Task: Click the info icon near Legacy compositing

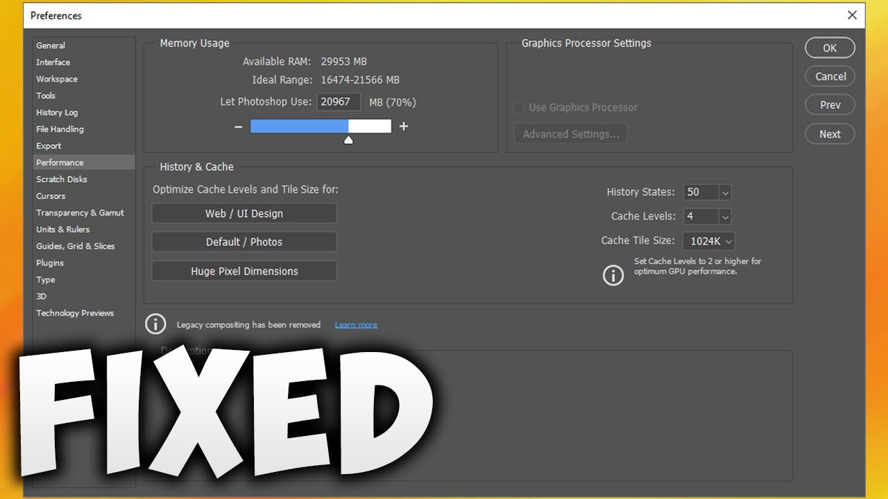Action: pos(155,324)
